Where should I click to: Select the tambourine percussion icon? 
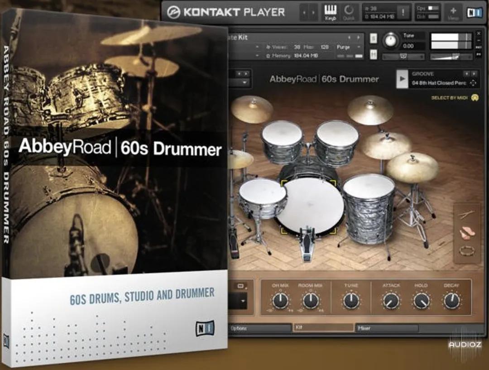point(467,250)
